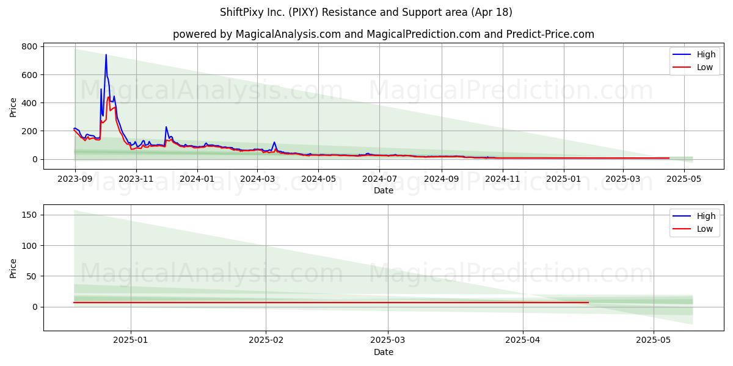The image size is (733, 366).
Task: Click the blue High-line spike near 2023-12
Action: coord(166,127)
